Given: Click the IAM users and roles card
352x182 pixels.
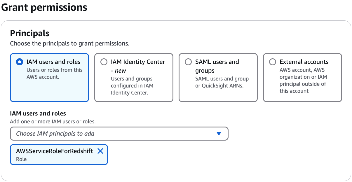Looking at the screenshot, I should click(x=49, y=77).
